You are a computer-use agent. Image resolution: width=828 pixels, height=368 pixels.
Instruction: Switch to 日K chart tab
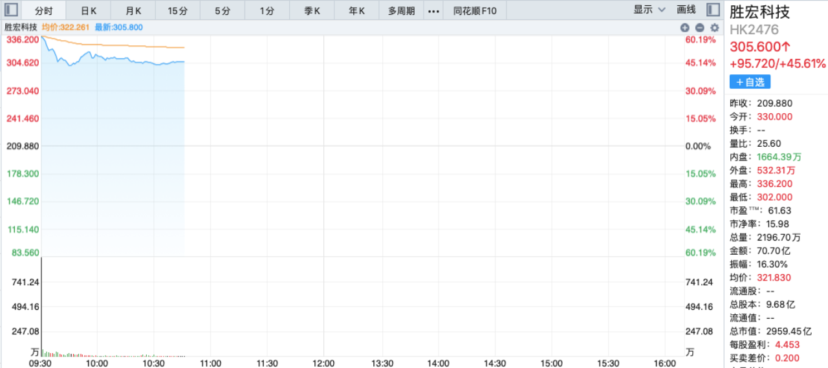89,10
